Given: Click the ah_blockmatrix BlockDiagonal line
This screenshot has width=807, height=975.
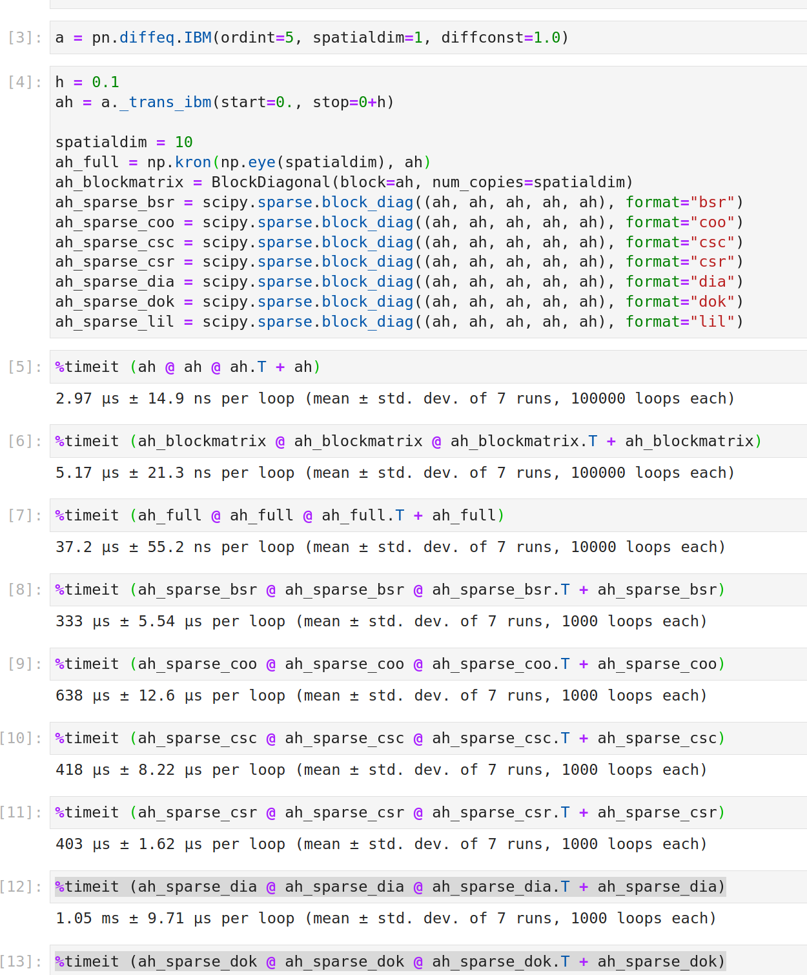Looking at the screenshot, I should click(x=344, y=182).
